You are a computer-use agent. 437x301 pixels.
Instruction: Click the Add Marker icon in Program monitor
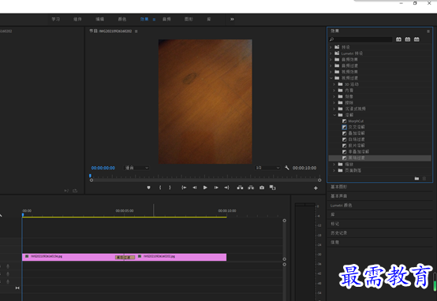[148, 188]
